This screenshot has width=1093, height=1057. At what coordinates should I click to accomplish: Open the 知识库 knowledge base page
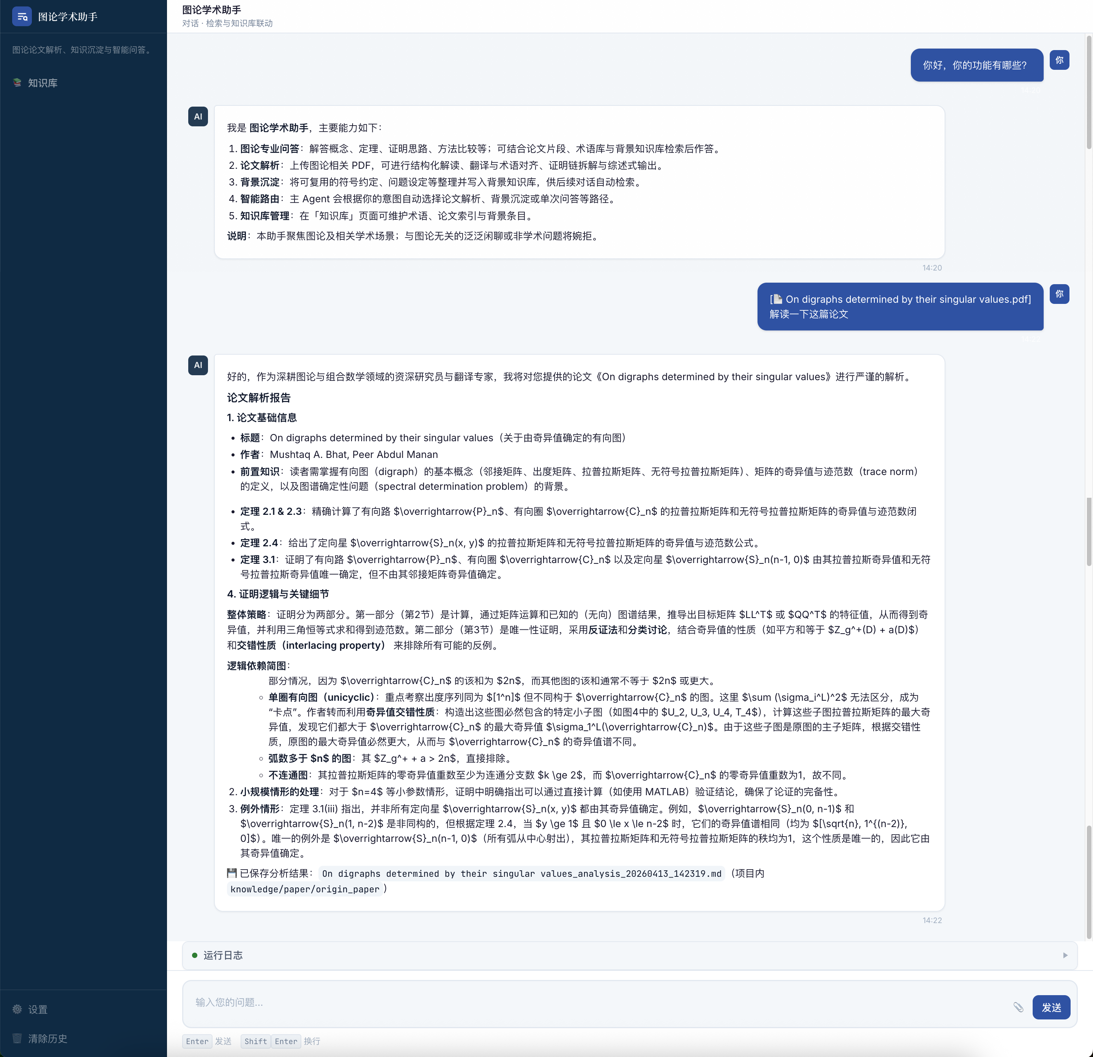pos(43,83)
